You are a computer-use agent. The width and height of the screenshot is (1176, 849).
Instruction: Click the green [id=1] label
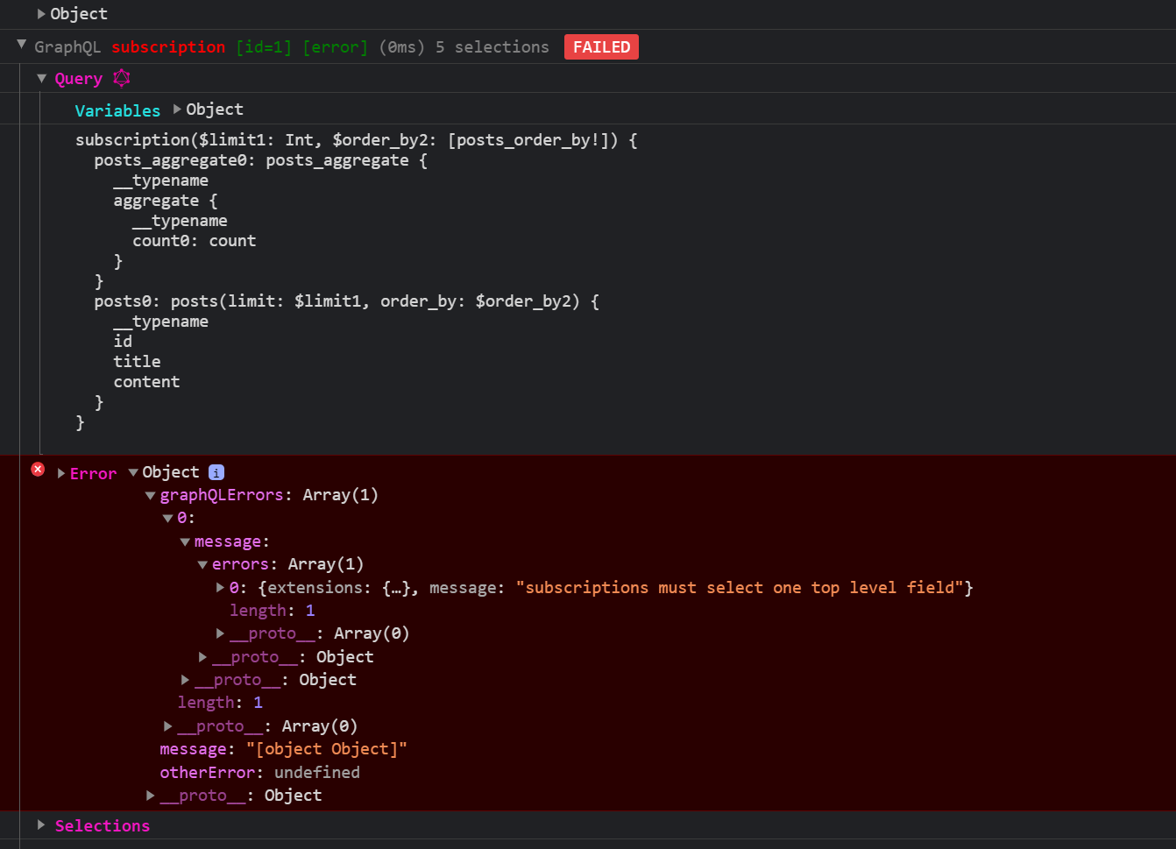point(263,46)
